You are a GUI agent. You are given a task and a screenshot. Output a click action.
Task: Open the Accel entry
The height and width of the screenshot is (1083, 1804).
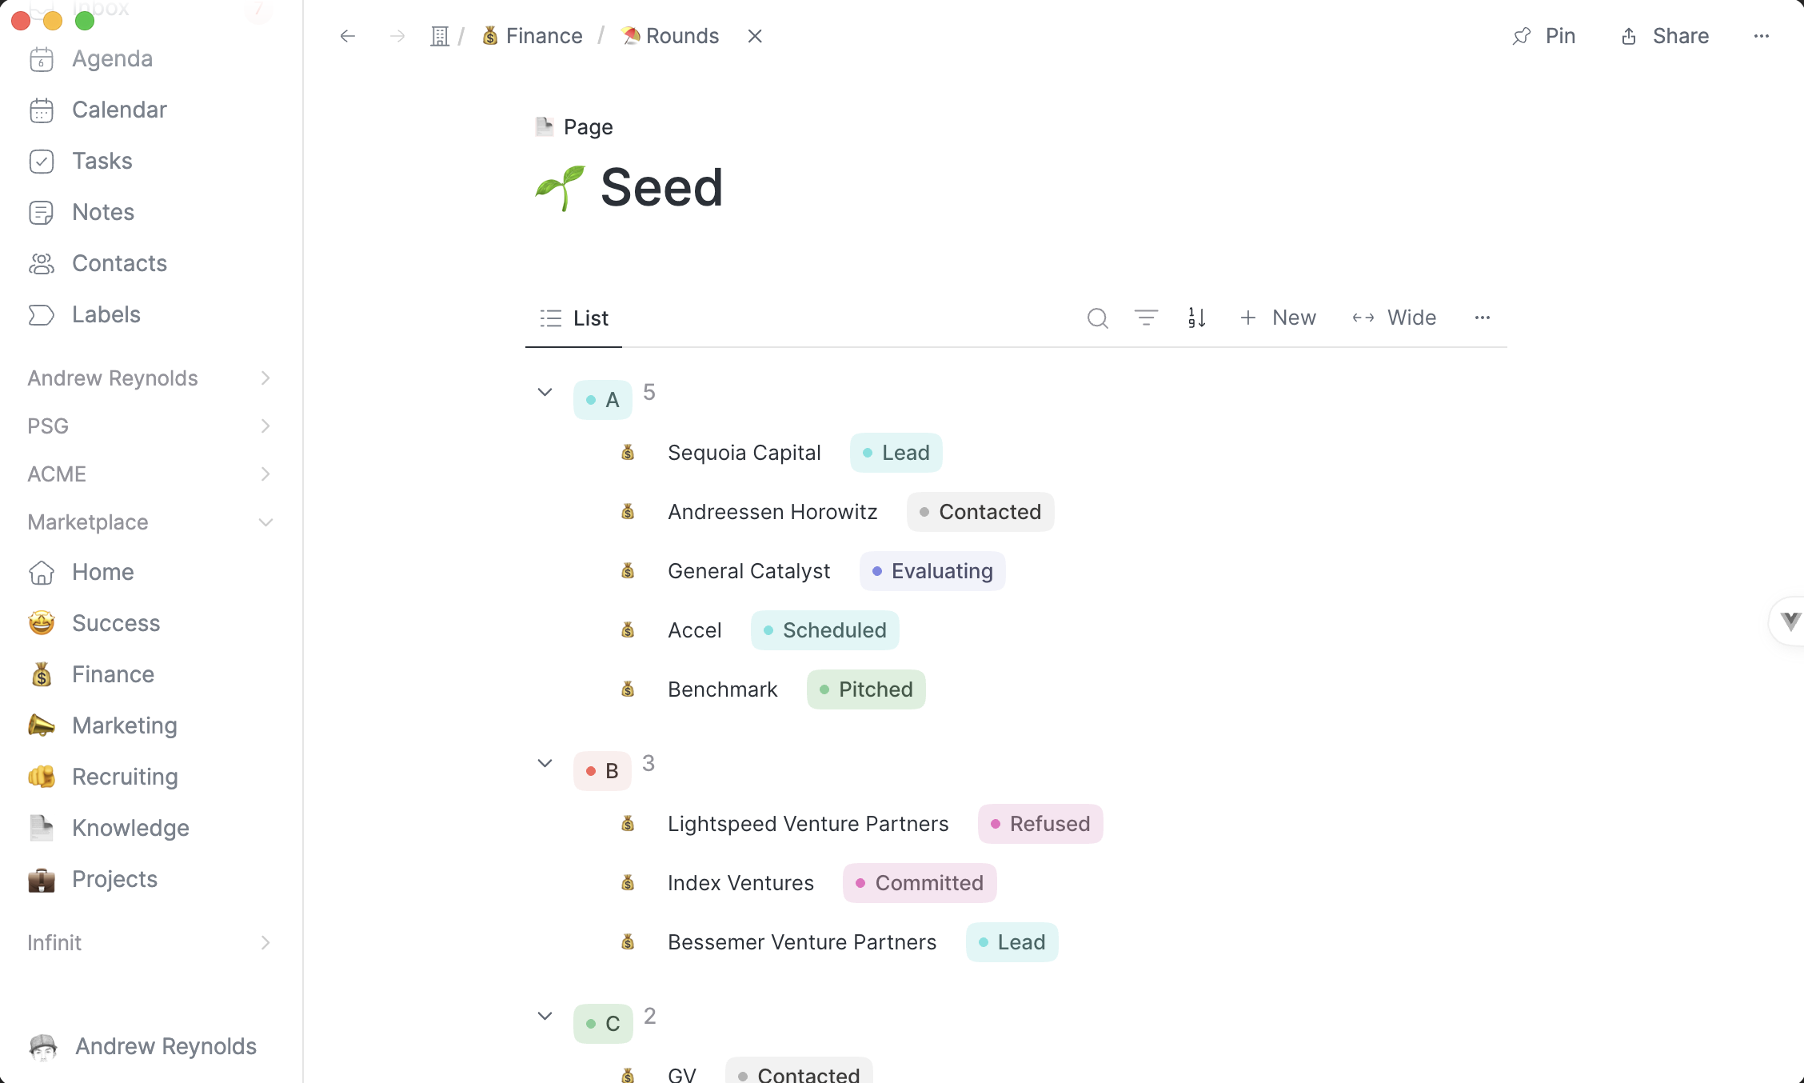pos(695,630)
